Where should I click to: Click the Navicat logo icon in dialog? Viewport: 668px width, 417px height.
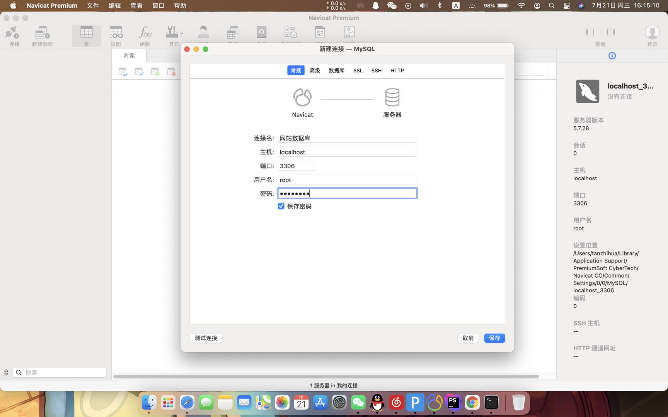302,97
